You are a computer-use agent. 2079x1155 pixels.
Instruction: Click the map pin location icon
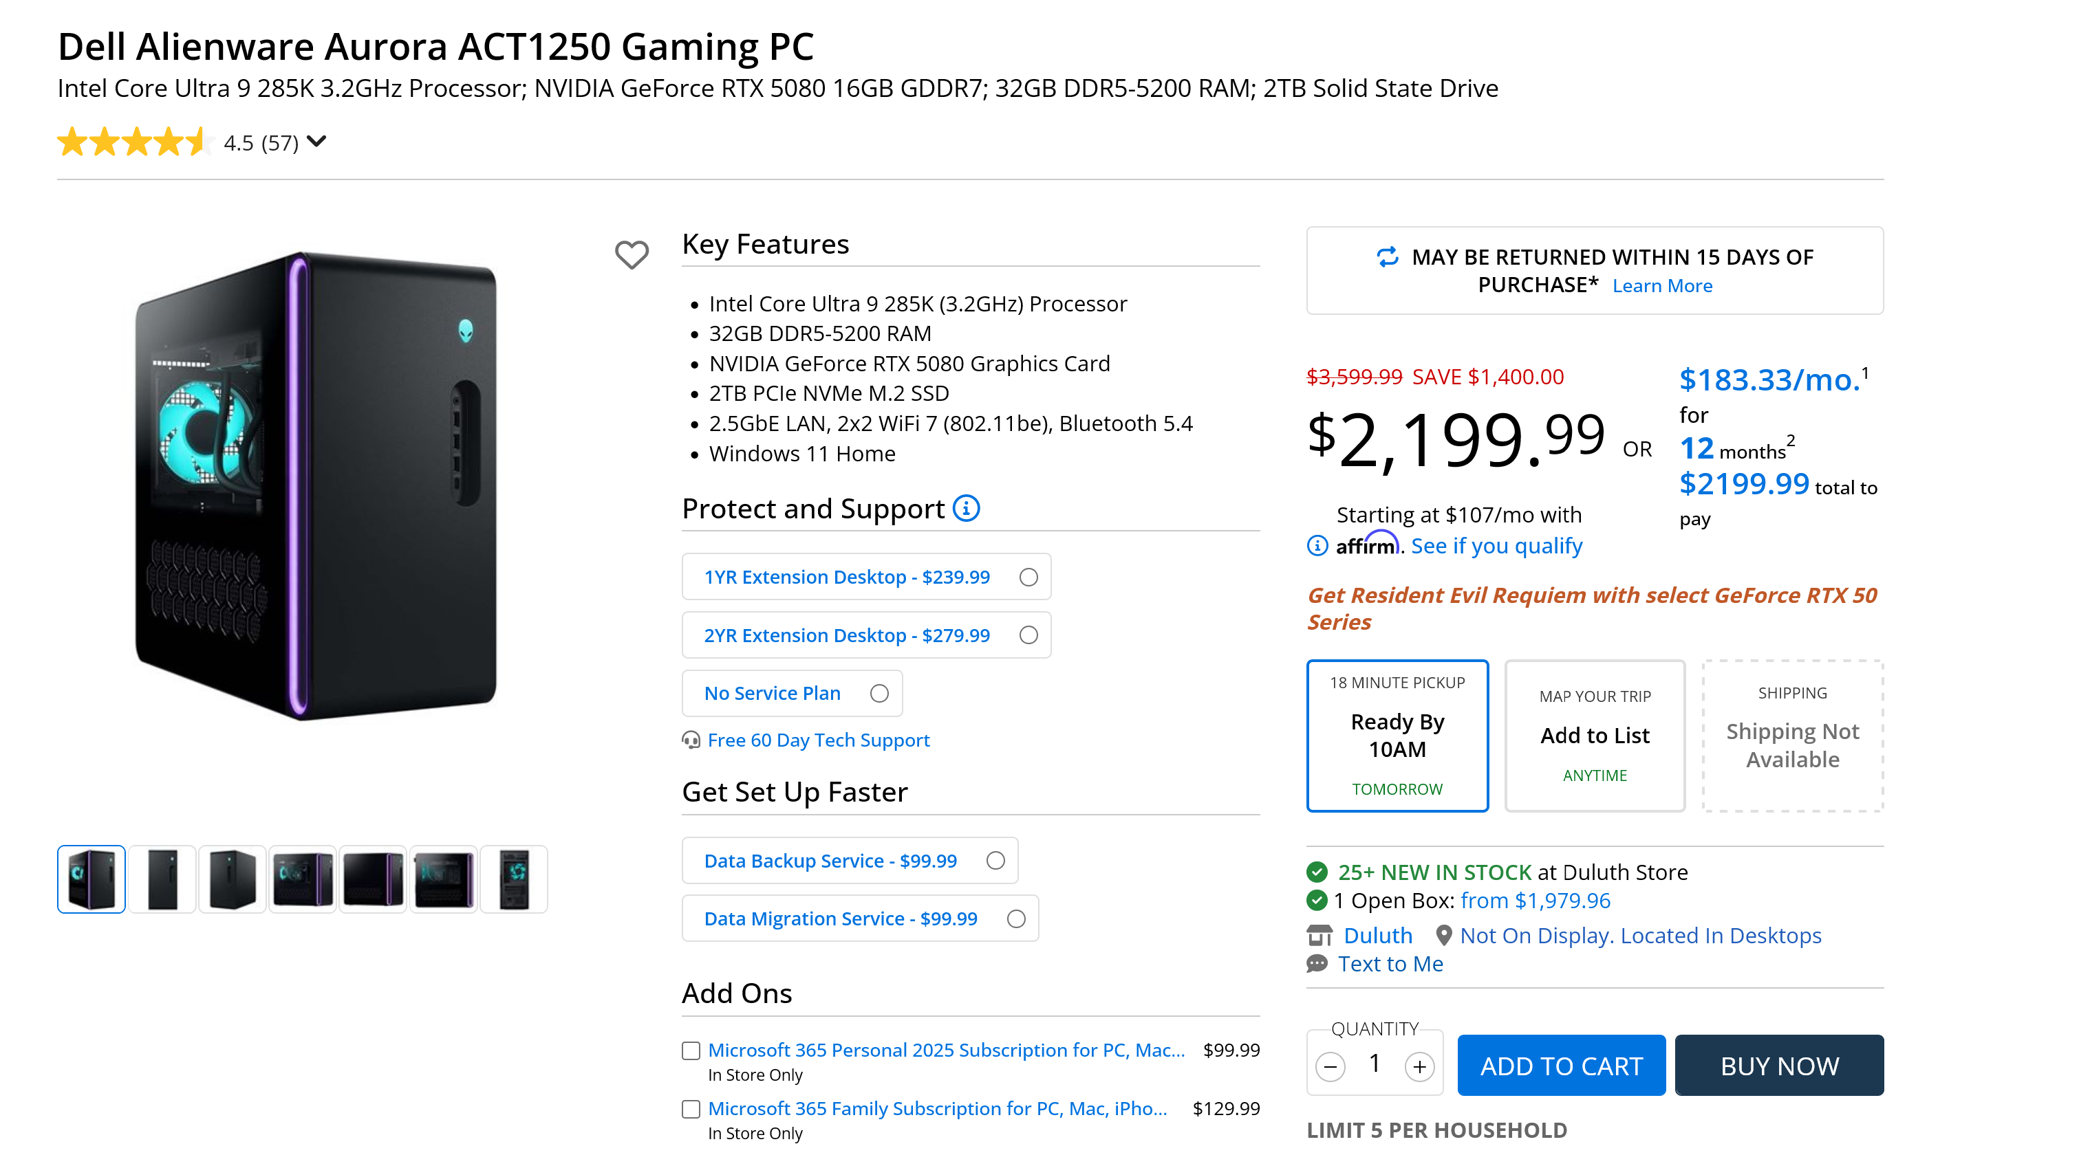coord(1444,936)
